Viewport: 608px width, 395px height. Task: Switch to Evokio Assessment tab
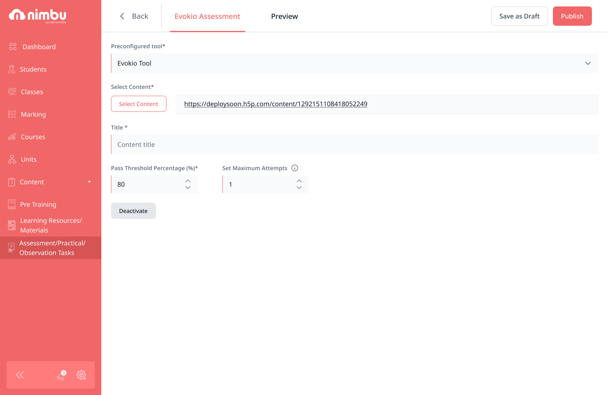click(x=207, y=16)
